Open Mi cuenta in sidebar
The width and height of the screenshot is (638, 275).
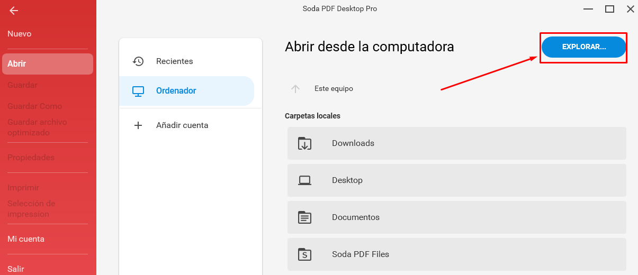point(26,239)
